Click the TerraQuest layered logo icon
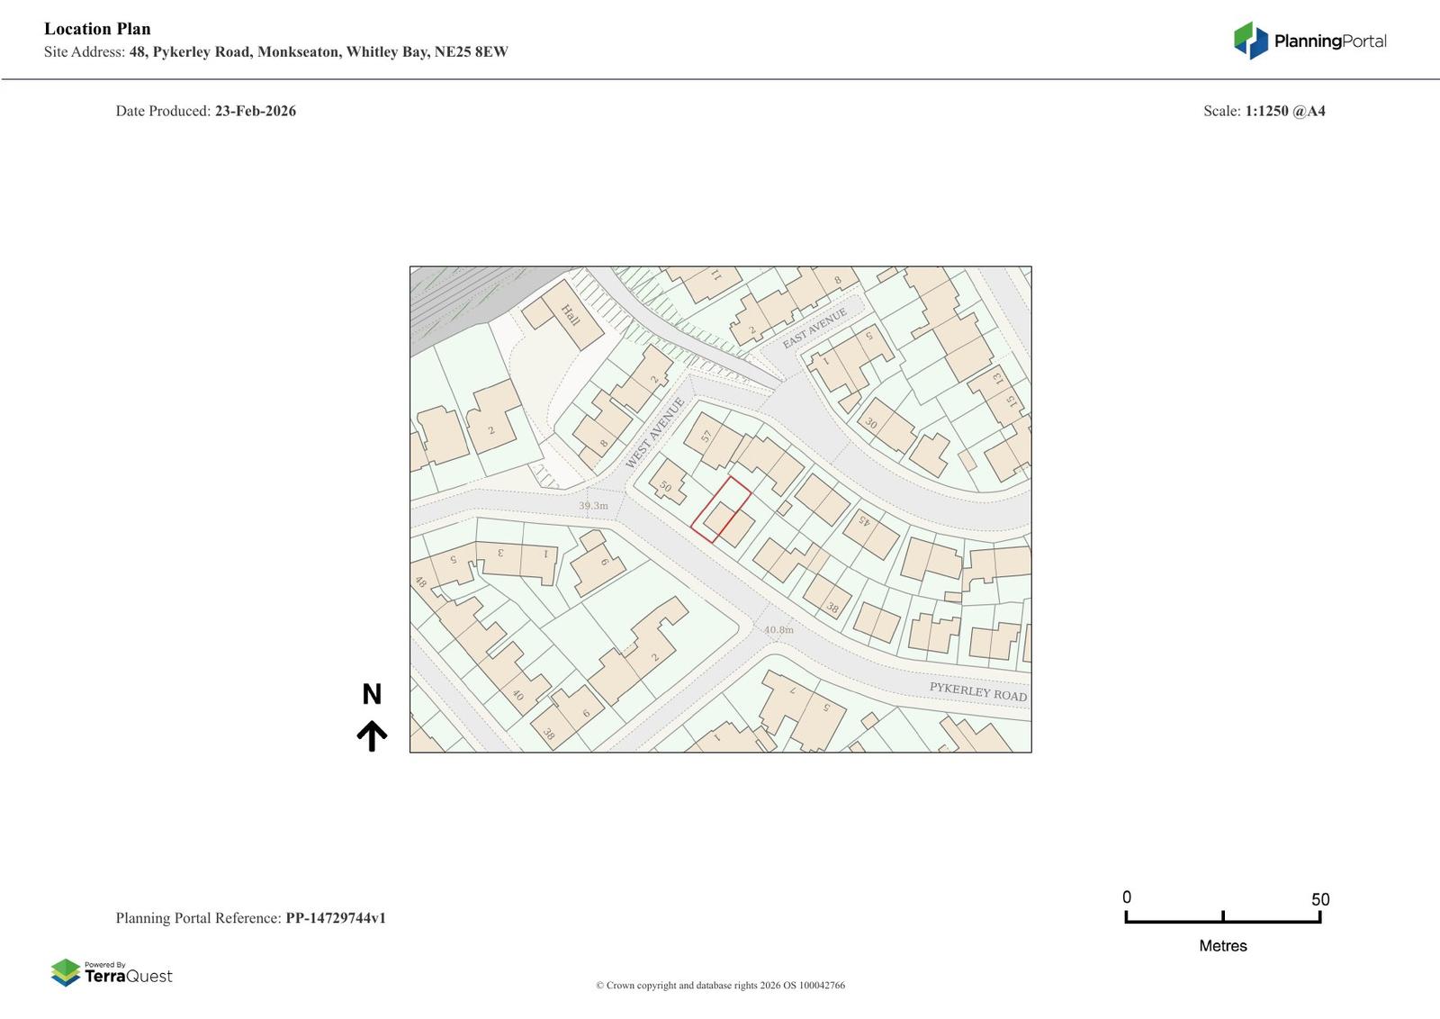The image size is (1440, 1019). 66,972
